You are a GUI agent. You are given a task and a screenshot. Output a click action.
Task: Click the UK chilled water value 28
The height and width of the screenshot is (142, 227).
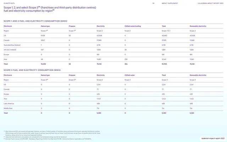126,50
